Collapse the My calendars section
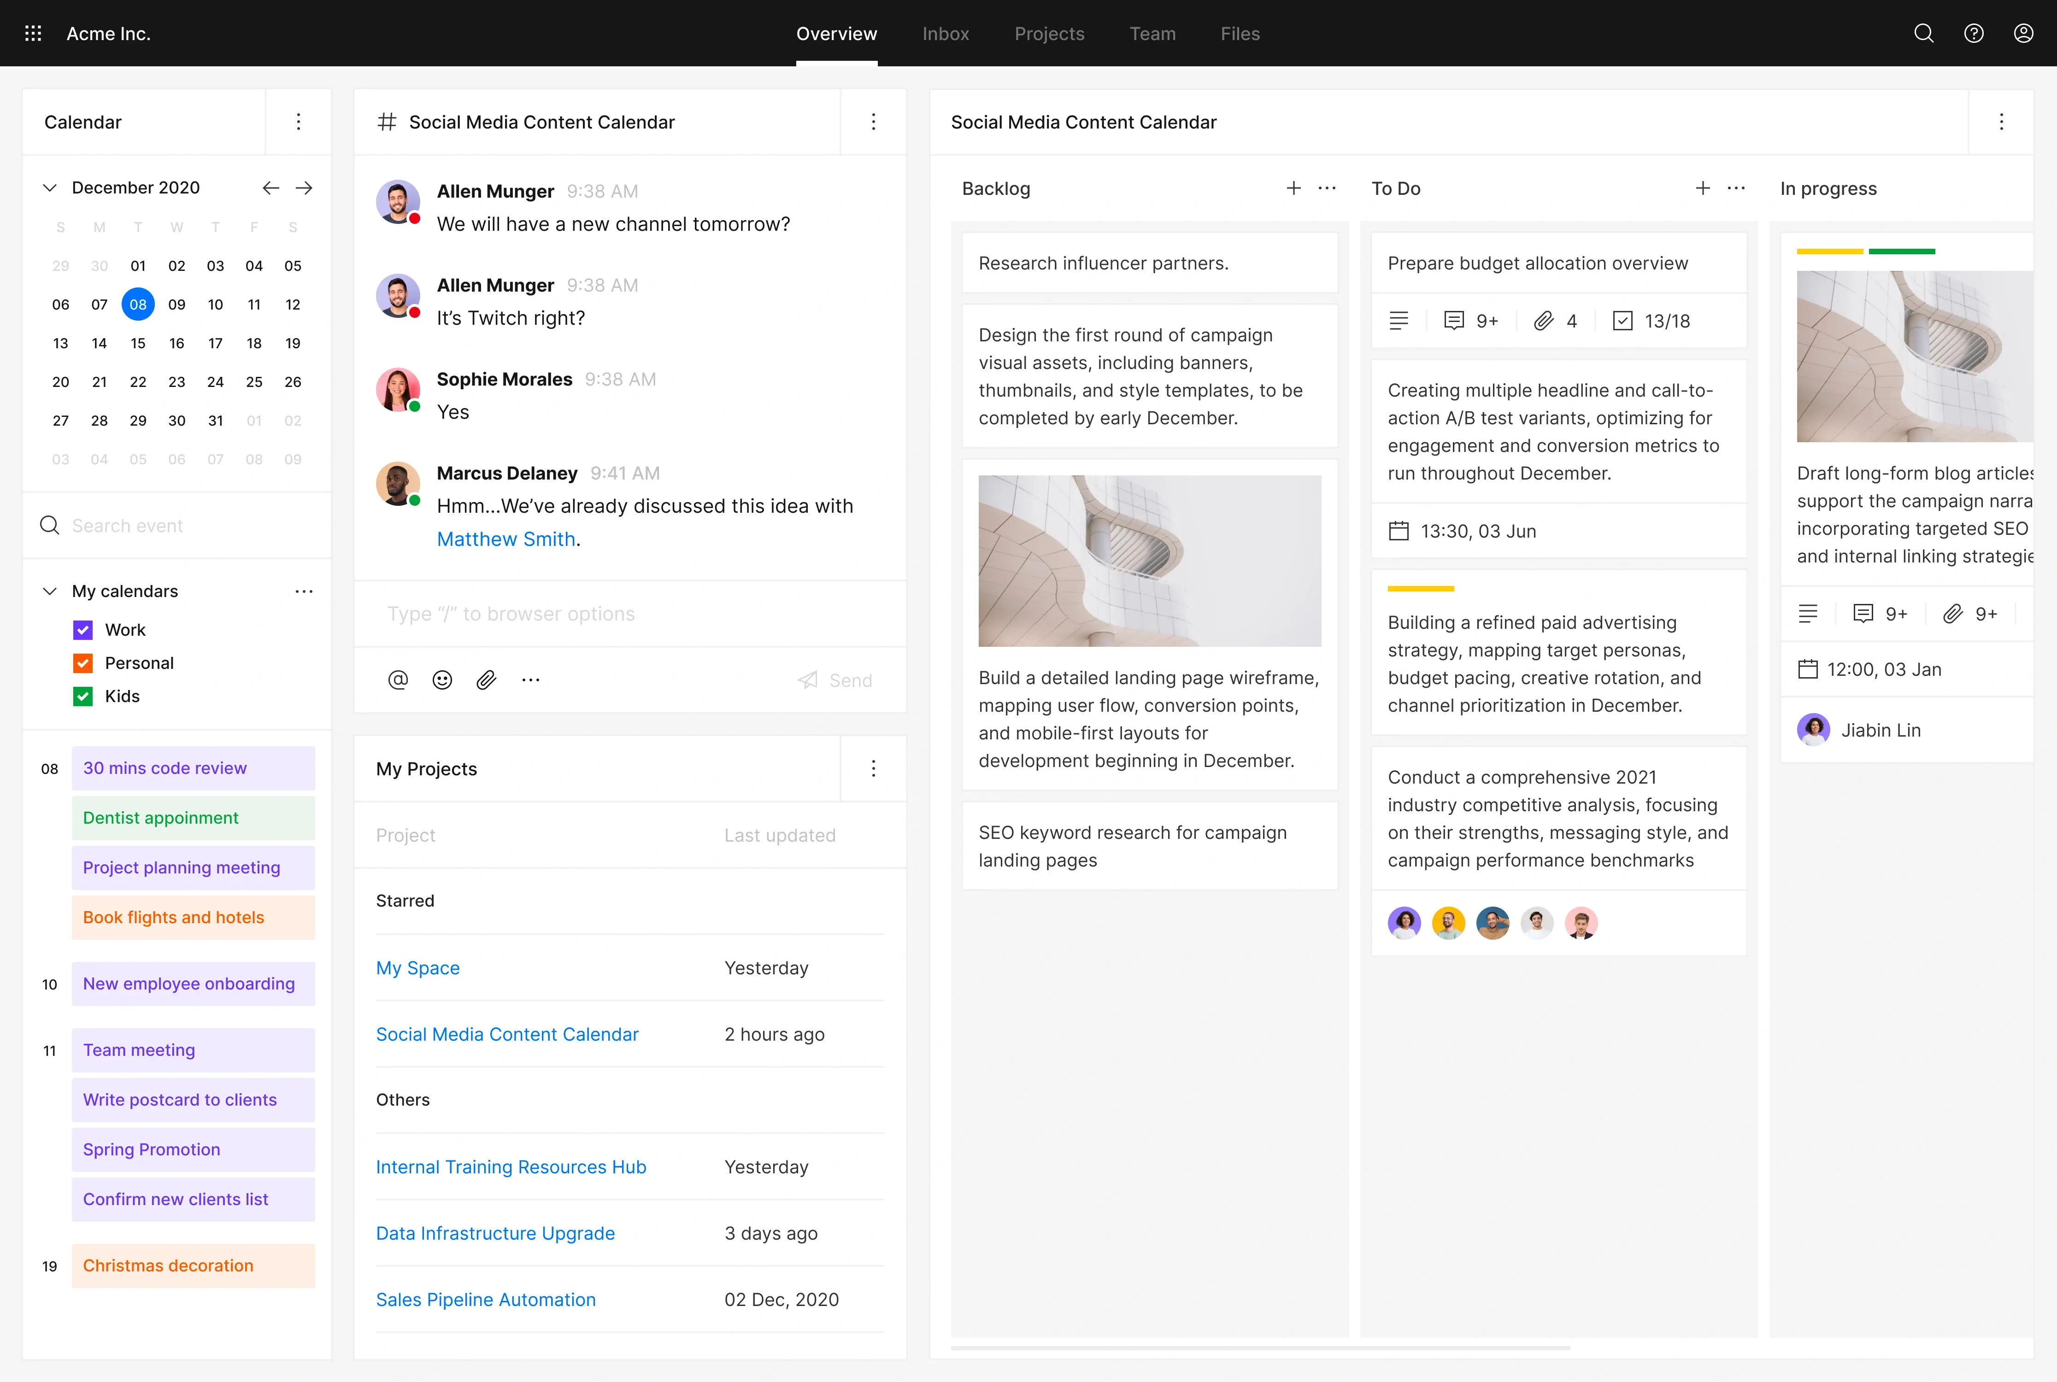Viewport: 2057px width, 1382px height. point(50,591)
